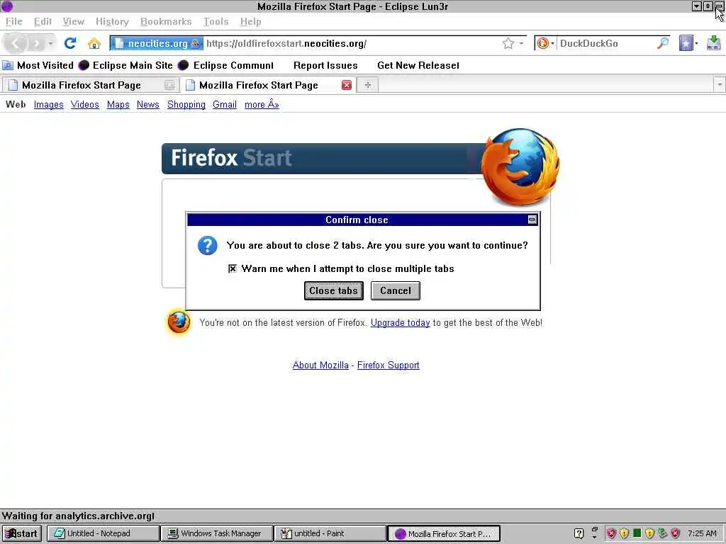Open the bookmark star dropdown arrow
Viewport: 726px width, 544px height.
[x=521, y=43]
